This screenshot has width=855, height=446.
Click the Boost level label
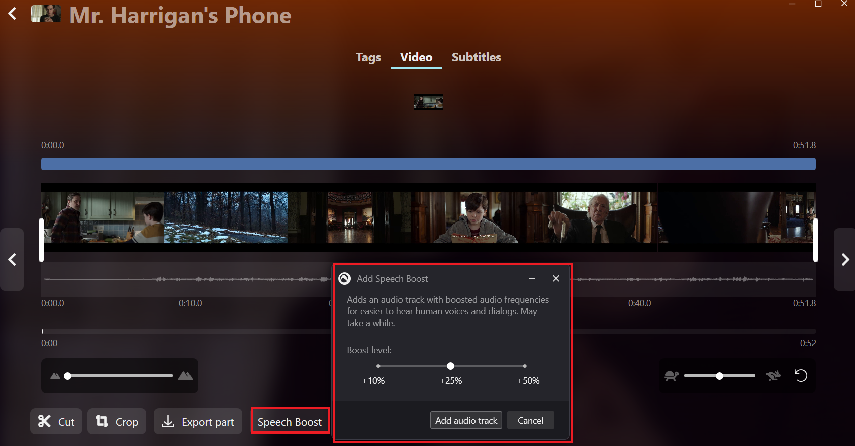369,350
